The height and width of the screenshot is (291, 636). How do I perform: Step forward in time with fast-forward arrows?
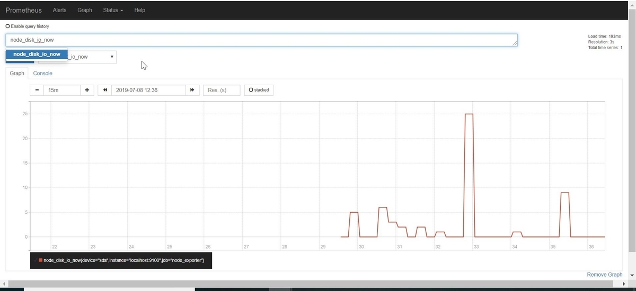192,90
